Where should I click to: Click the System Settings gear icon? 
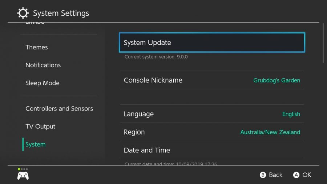tap(23, 13)
